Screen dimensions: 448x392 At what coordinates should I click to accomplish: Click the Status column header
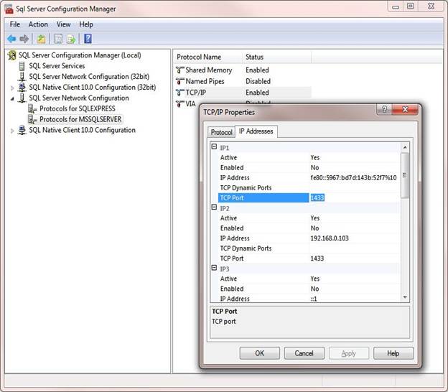[x=277, y=57]
